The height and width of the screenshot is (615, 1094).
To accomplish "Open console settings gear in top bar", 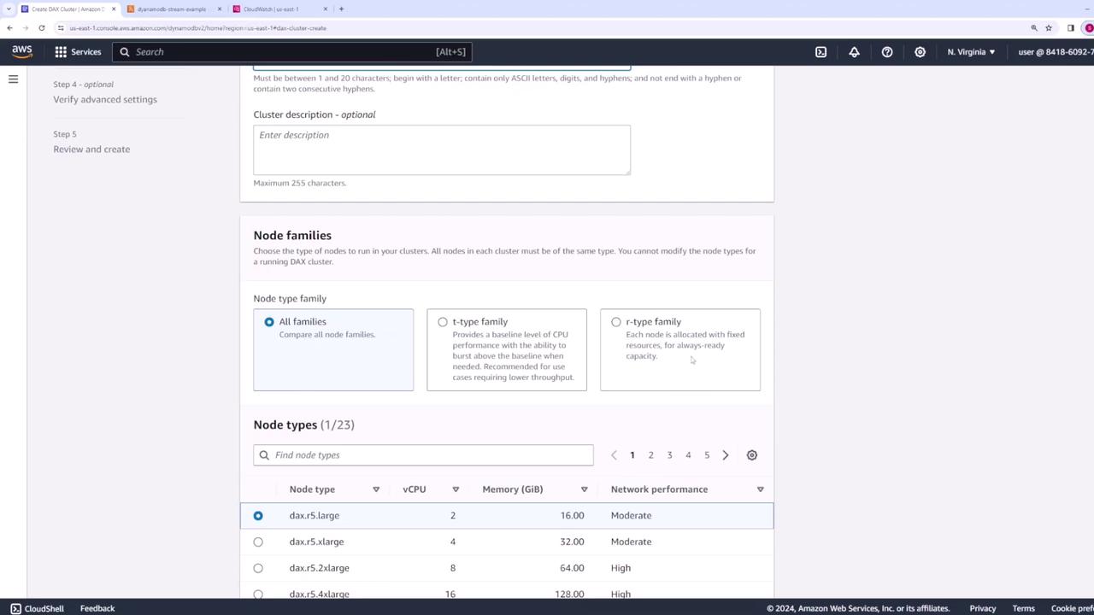I will [920, 52].
